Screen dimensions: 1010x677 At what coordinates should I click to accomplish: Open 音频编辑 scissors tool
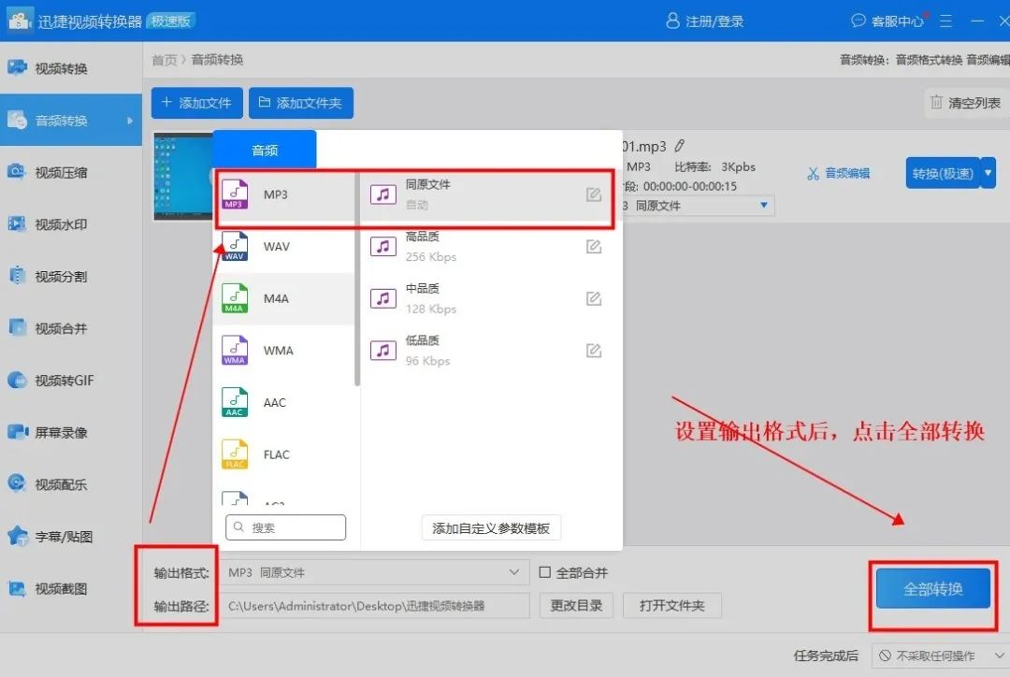(x=838, y=173)
